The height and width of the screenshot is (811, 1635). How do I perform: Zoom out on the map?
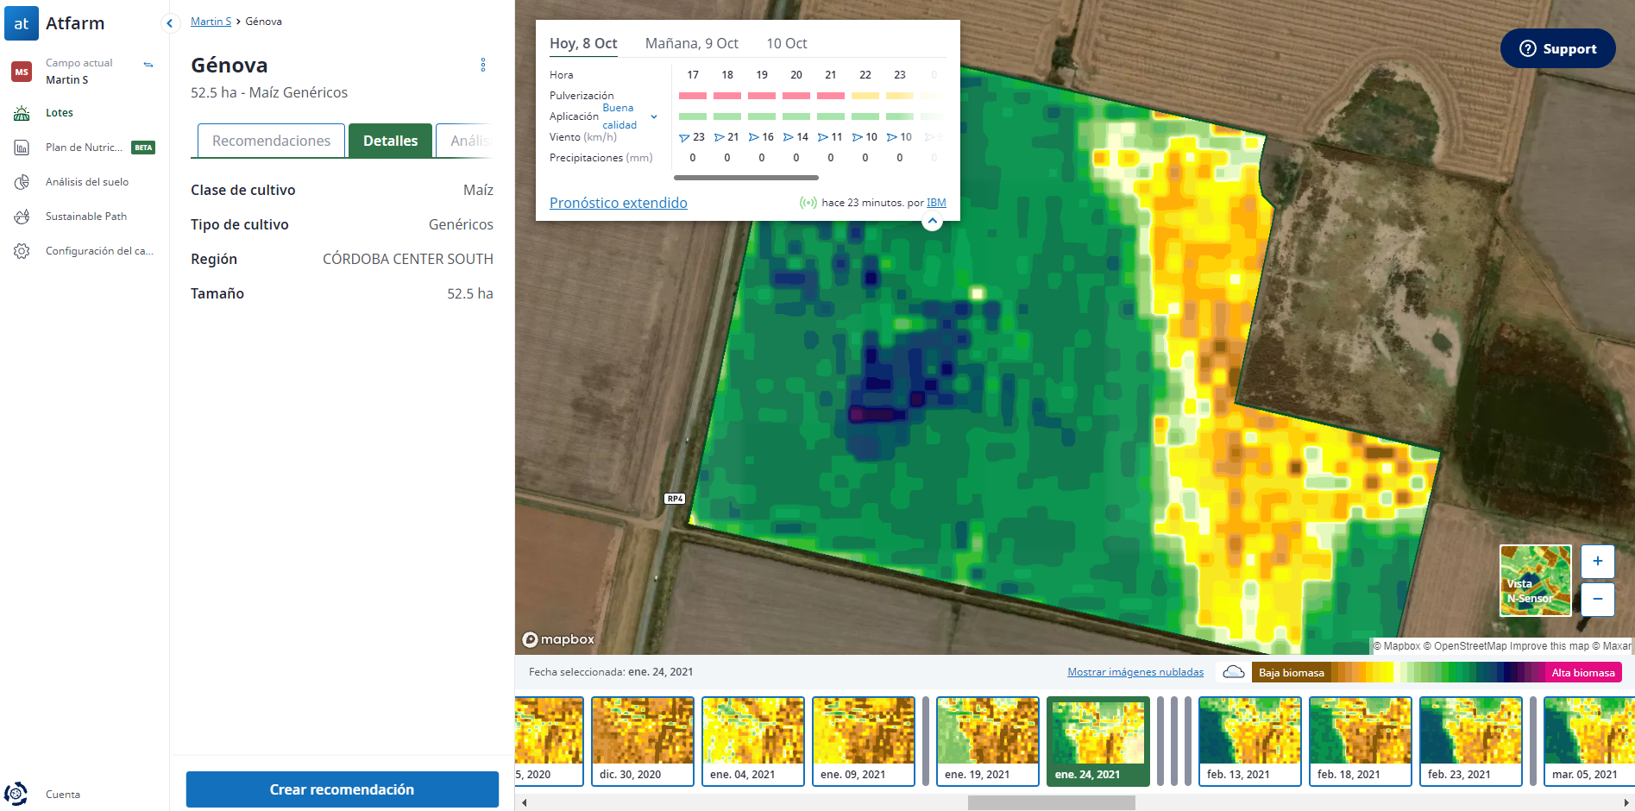1597,599
